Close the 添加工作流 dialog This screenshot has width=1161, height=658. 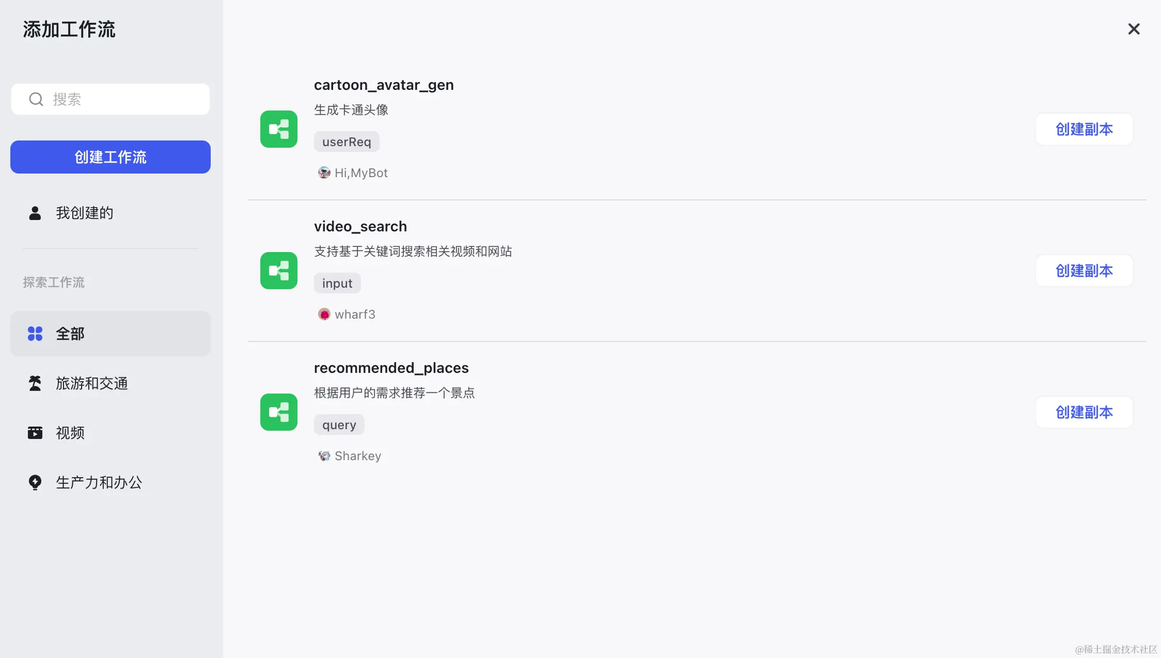tap(1134, 29)
